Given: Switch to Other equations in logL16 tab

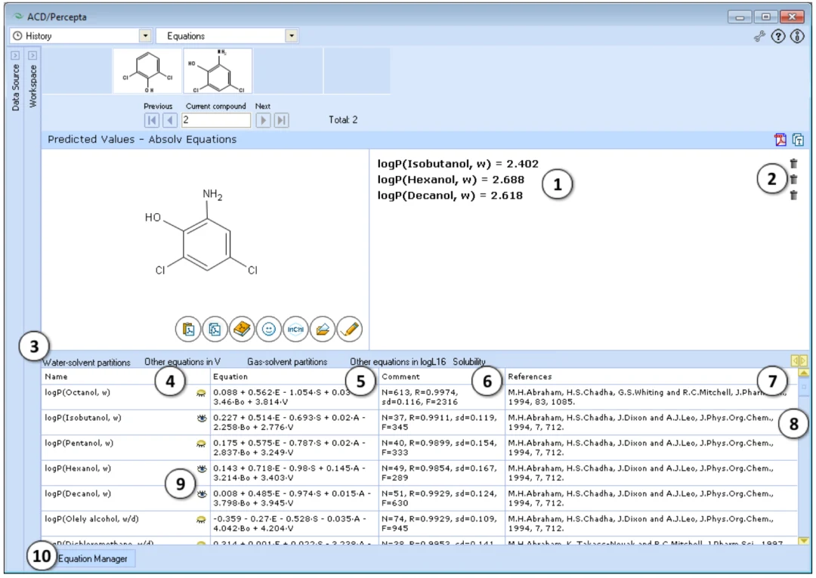Looking at the screenshot, I should (397, 362).
